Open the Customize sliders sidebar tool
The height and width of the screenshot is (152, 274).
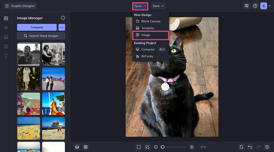click(x=6, y=28)
